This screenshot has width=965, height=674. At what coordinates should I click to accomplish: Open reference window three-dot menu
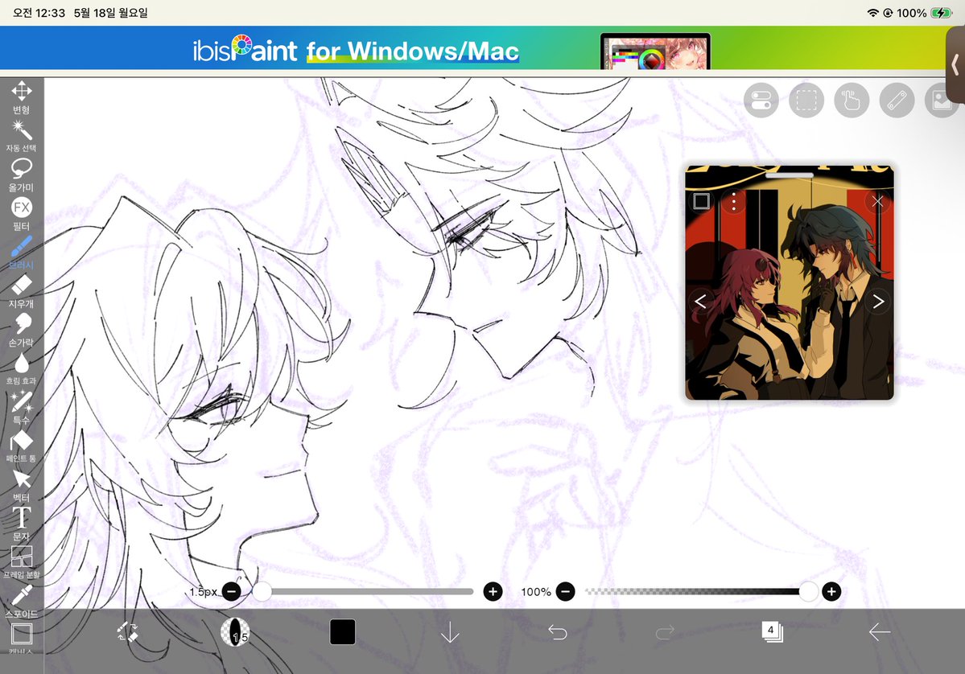pyautogui.click(x=733, y=201)
